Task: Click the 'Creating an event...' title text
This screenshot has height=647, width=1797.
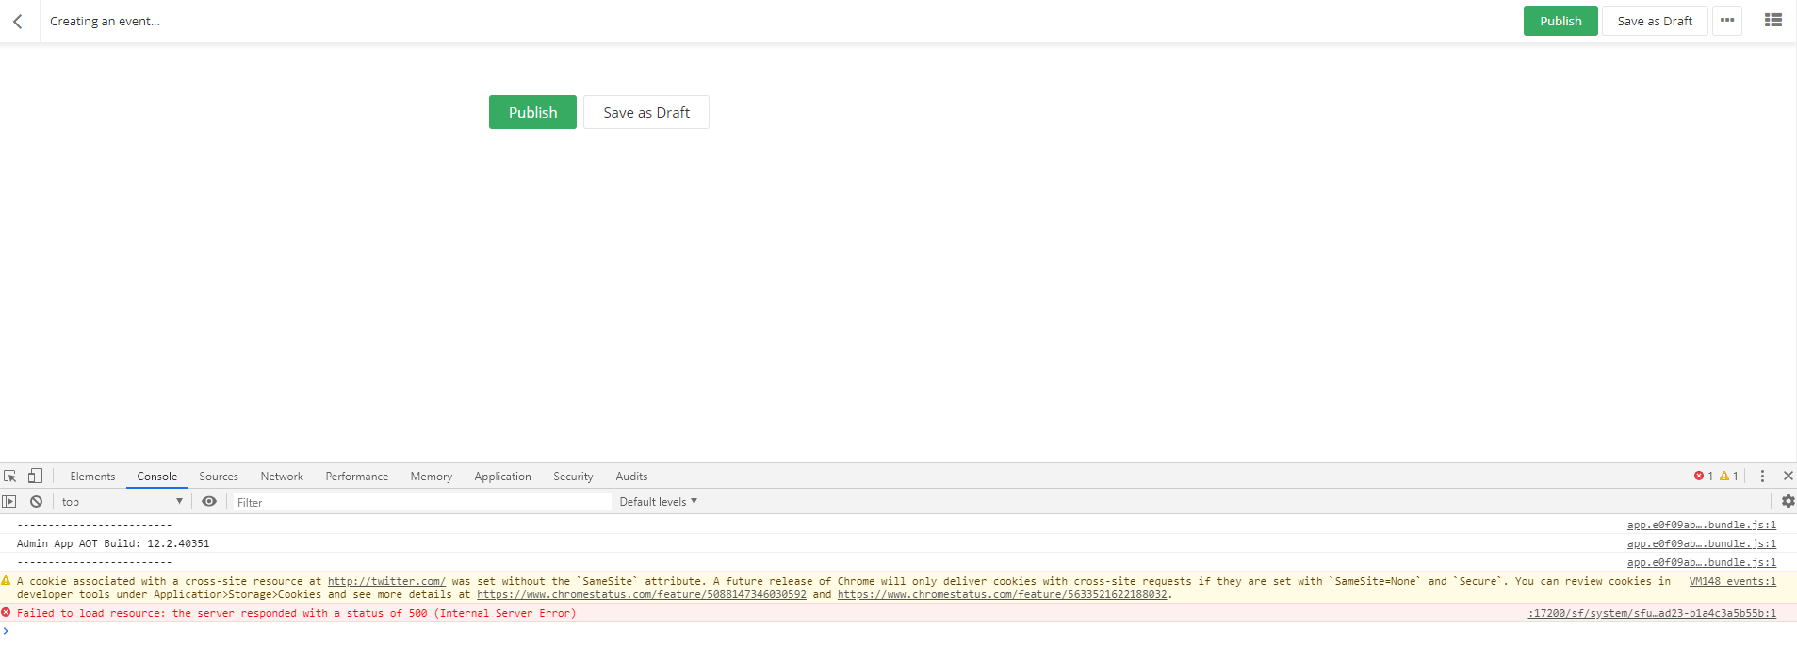Action: (x=105, y=21)
